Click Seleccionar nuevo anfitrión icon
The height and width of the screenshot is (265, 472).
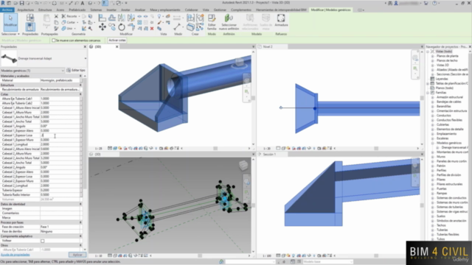coord(229,22)
